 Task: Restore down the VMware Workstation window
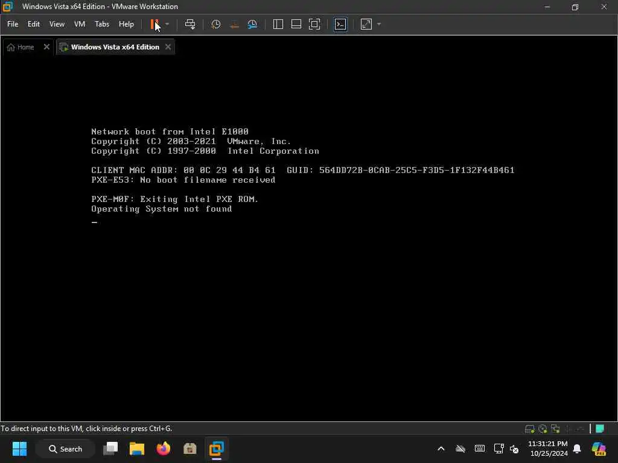(575, 7)
